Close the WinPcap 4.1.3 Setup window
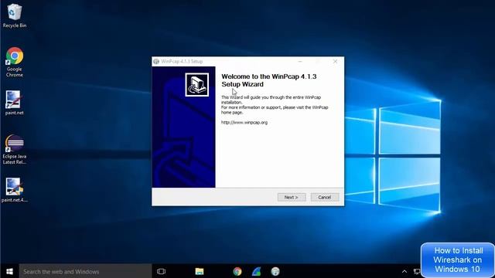Viewport: 495px width, 278px height. click(335, 61)
